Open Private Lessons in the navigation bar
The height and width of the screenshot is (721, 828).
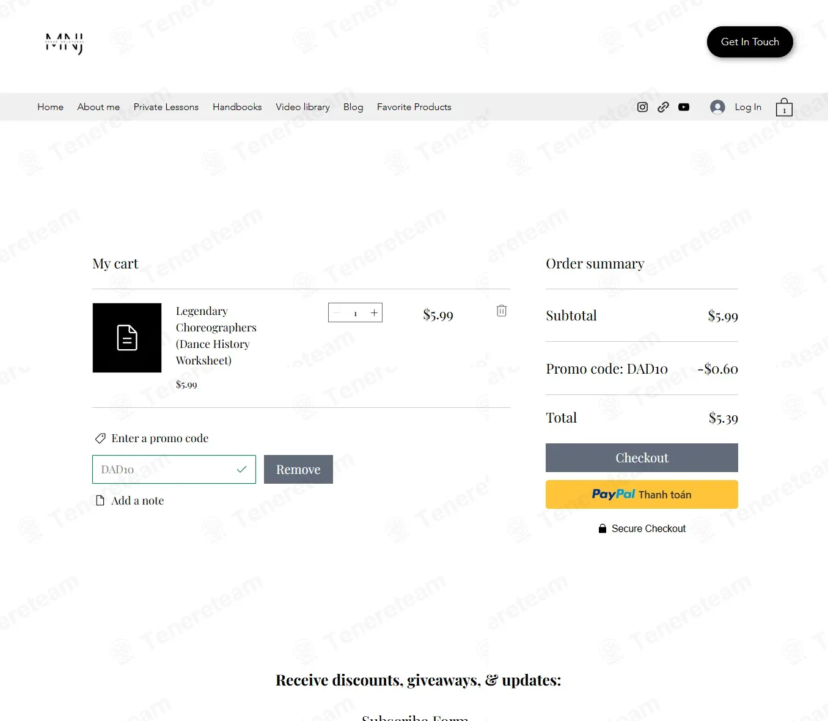pos(166,107)
